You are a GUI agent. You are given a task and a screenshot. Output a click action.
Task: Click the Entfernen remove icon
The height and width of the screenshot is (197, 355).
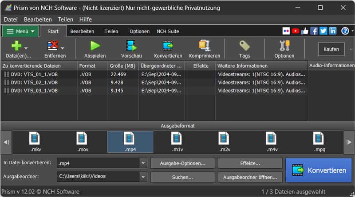tap(53, 46)
